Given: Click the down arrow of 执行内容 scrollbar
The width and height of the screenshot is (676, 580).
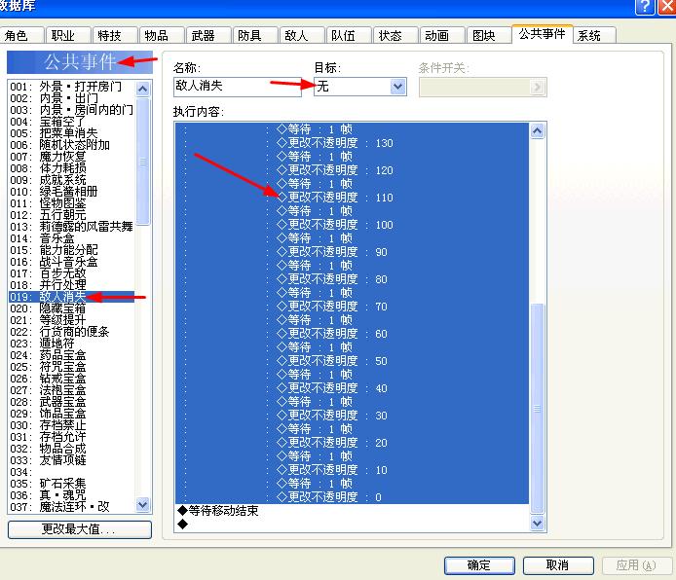Looking at the screenshot, I should coord(537,524).
